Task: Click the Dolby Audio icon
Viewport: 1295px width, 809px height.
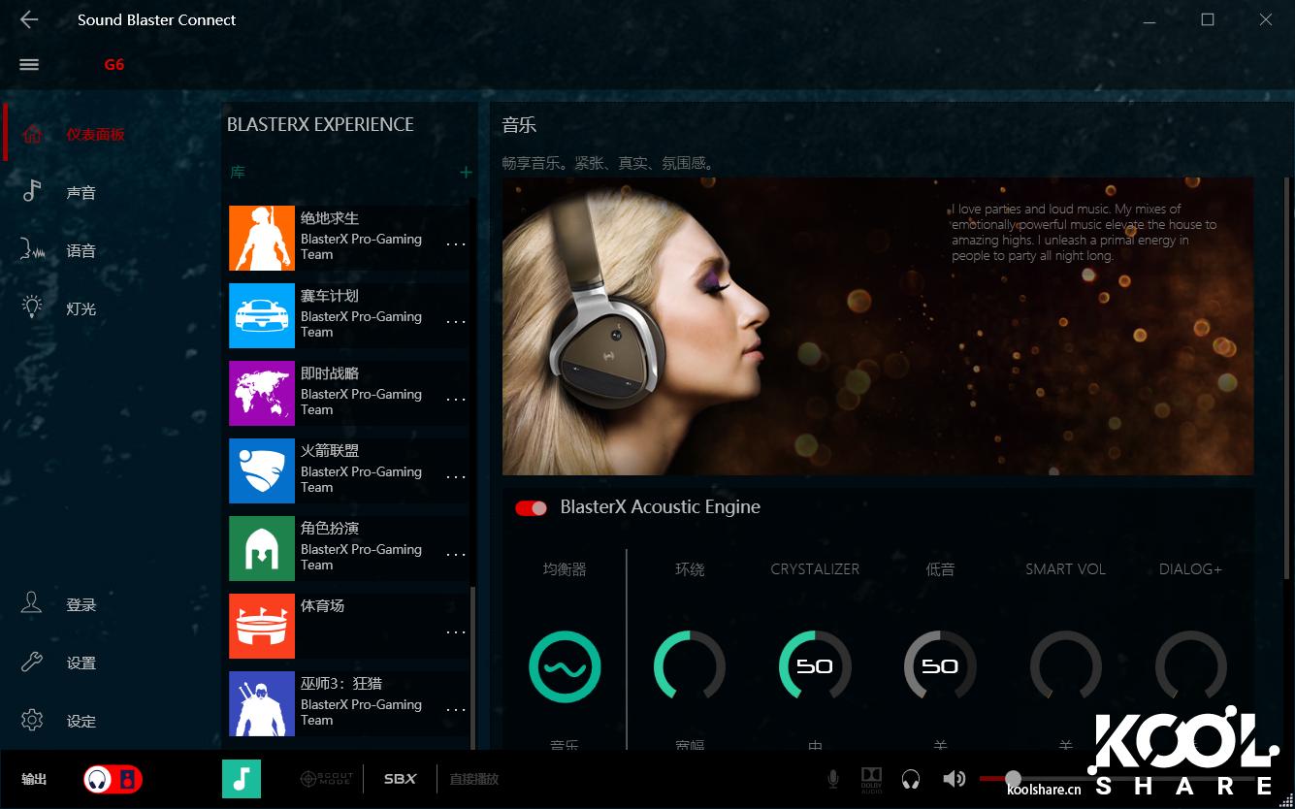Action: click(871, 779)
